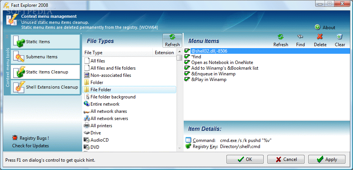353x170 pixels.
Task: Click the Non-associated files icon
Action: pos(87,75)
